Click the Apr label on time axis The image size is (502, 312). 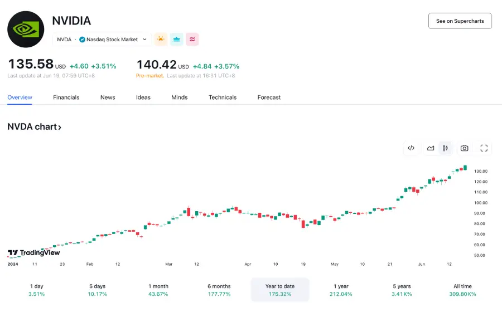248,264
